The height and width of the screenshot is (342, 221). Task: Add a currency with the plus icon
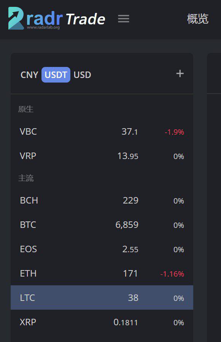(180, 74)
